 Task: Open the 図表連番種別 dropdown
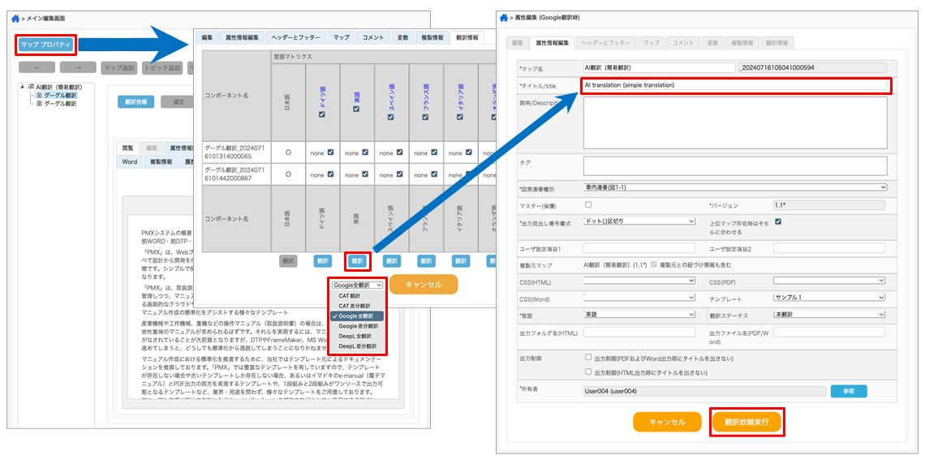coord(735,187)
